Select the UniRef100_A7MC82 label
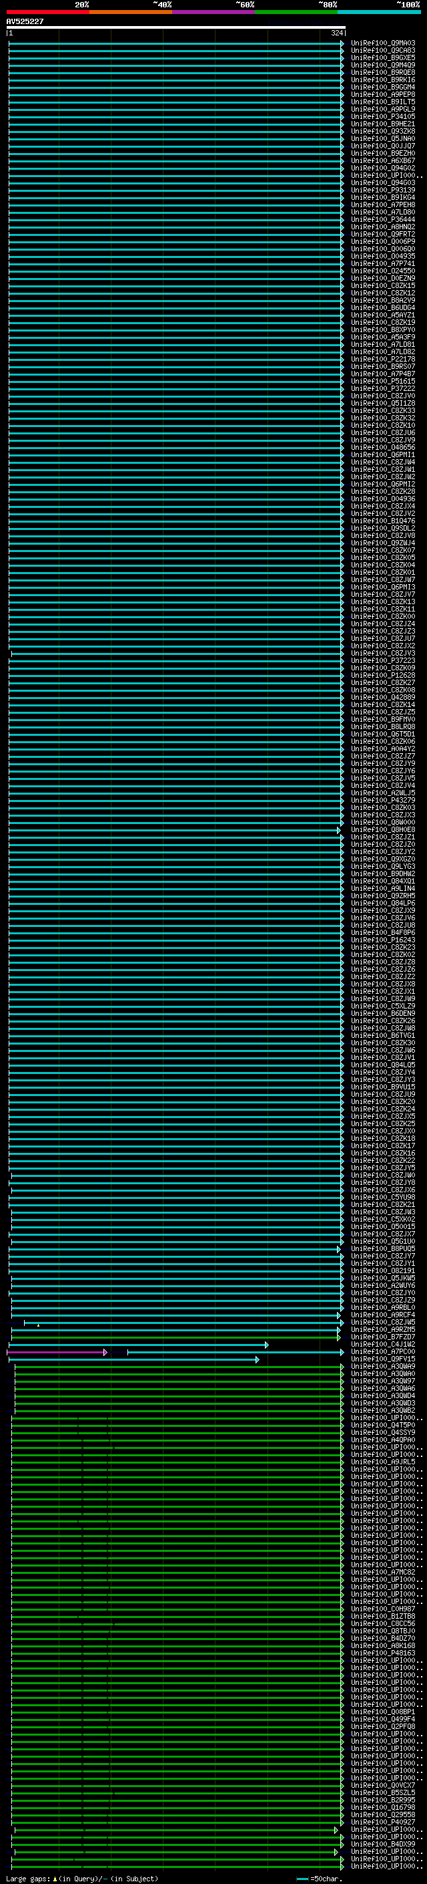The width and height of the screenshot is (427, 1884). coord(383,1573)
